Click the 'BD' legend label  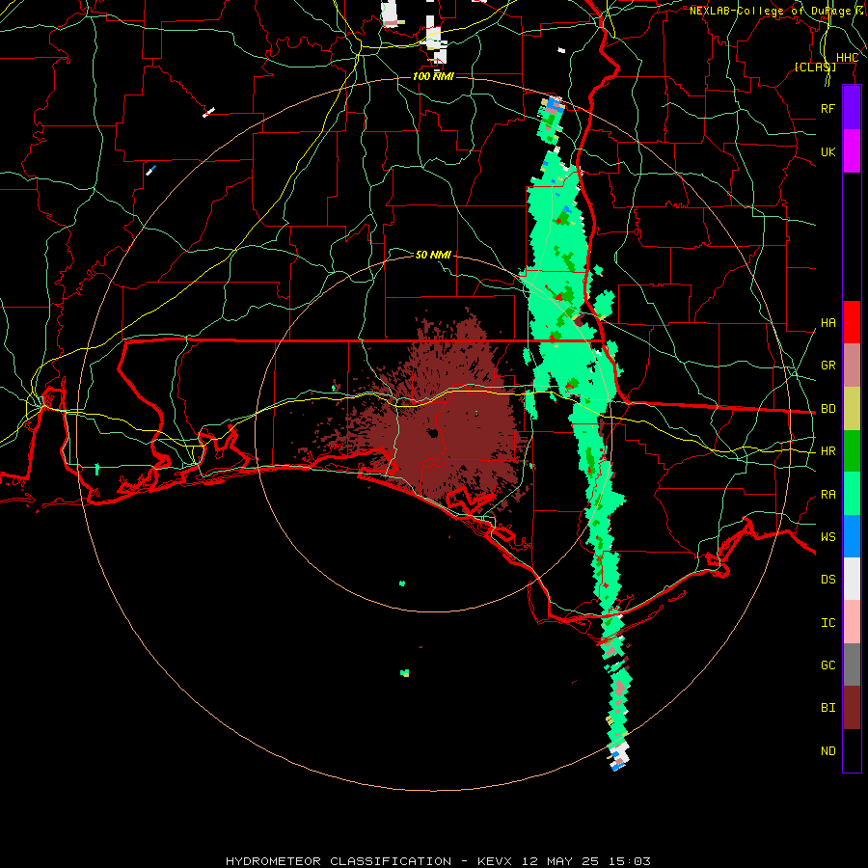coord(827,409)
